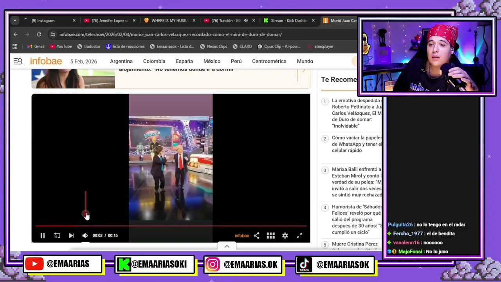501x282 pixels.
Task: Open the Colombia section
Action: pos(154,61)
